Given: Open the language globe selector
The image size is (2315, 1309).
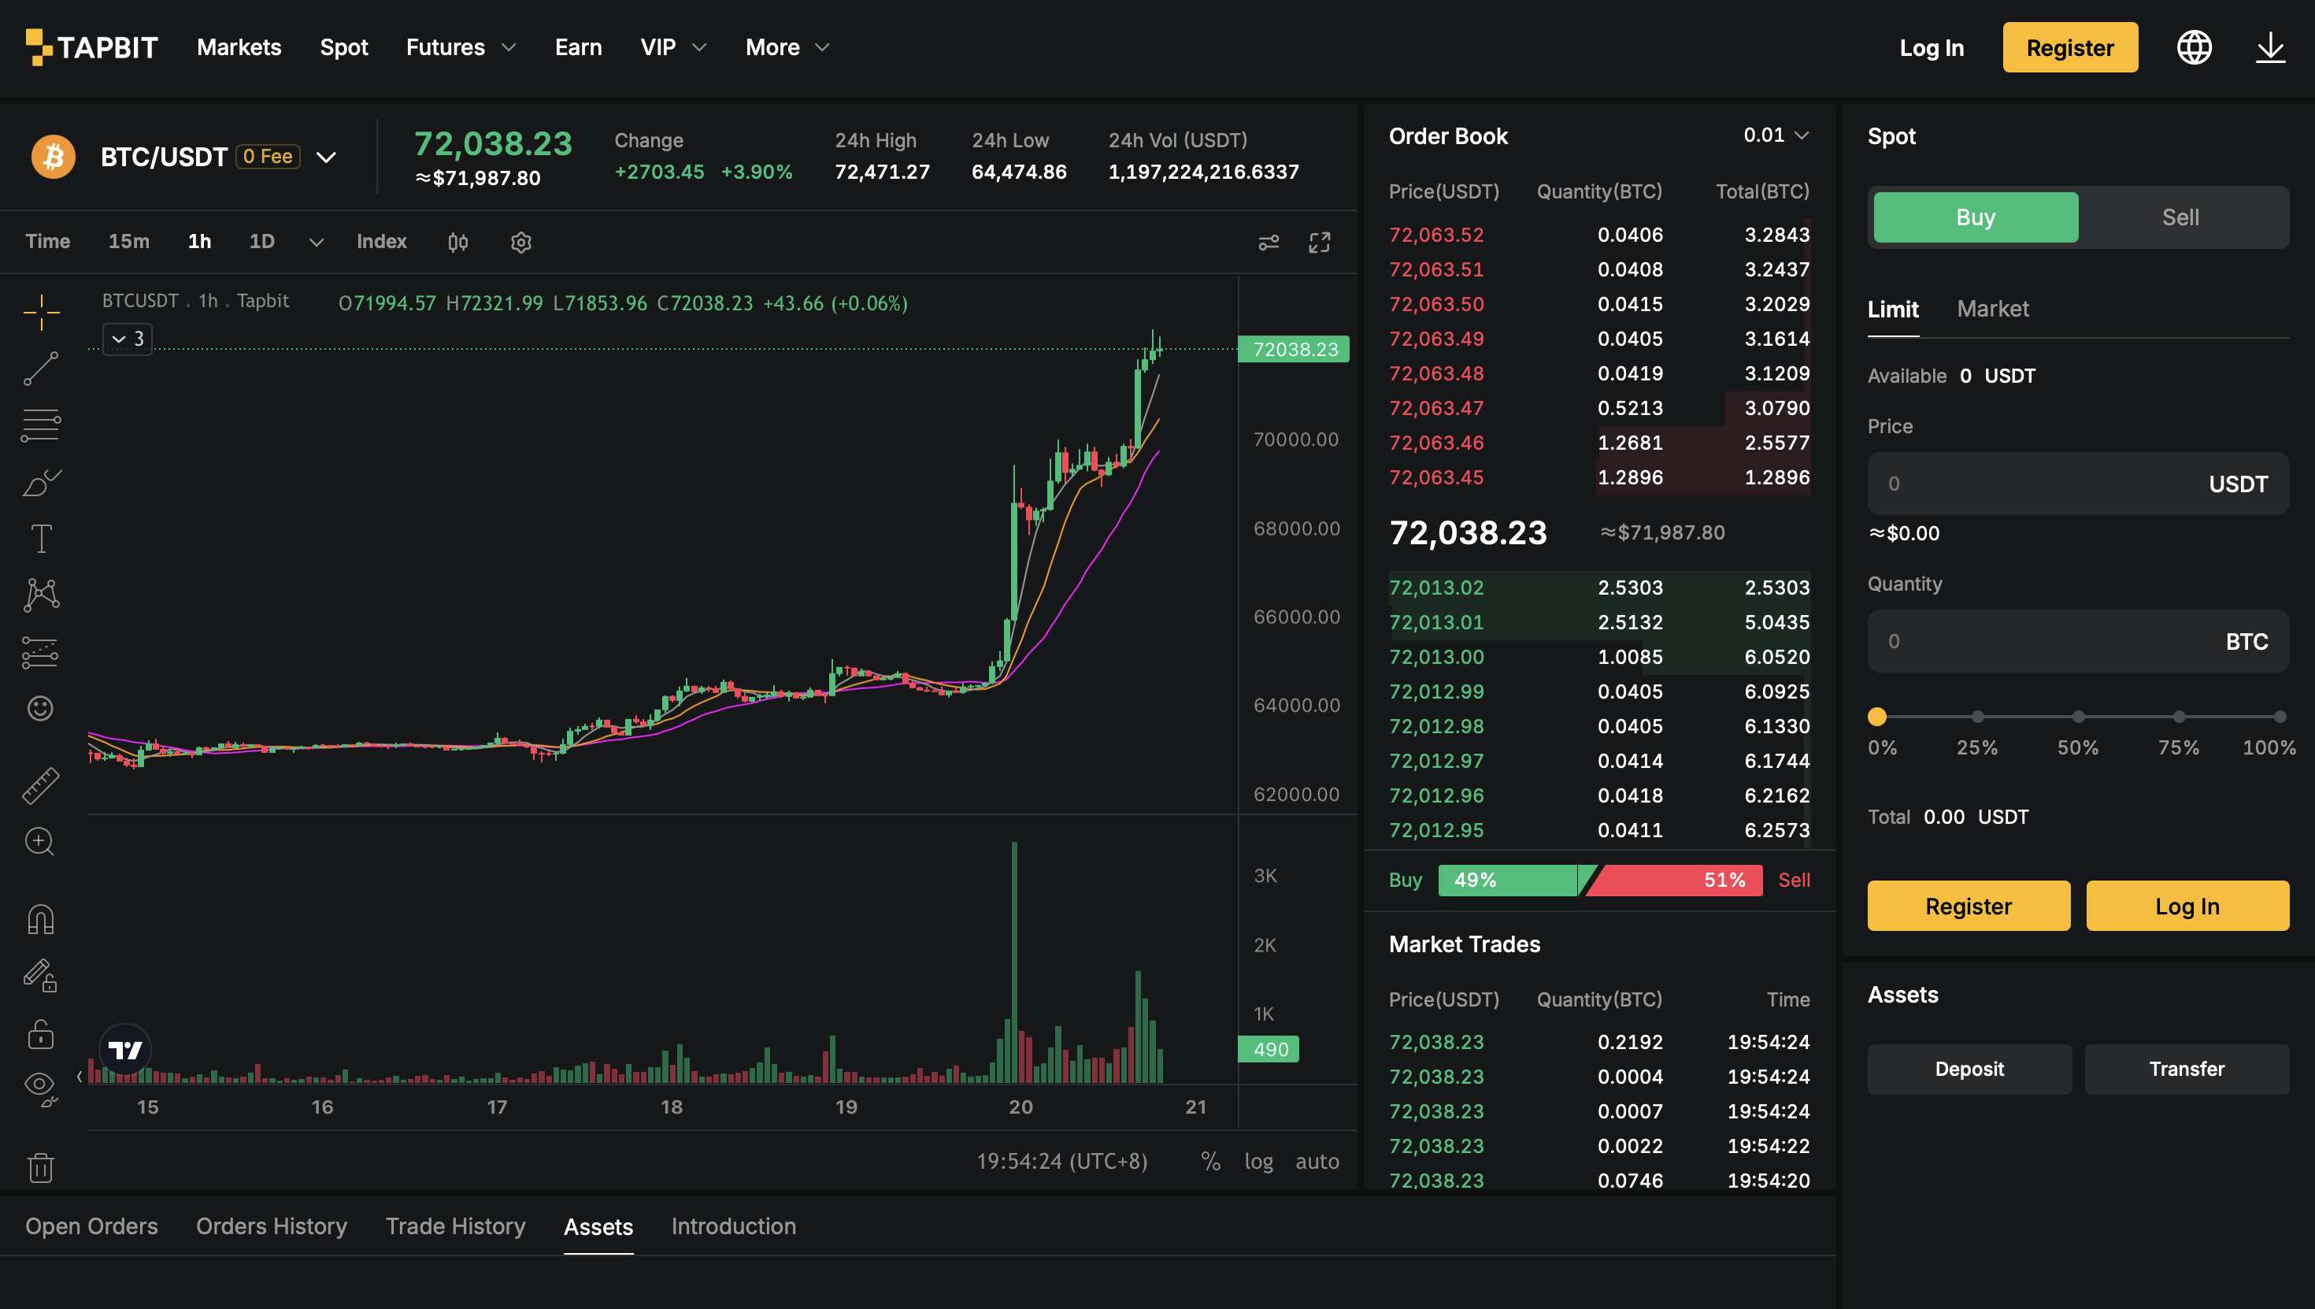Looking at the screenshot, I should (x=2194, y=47).
